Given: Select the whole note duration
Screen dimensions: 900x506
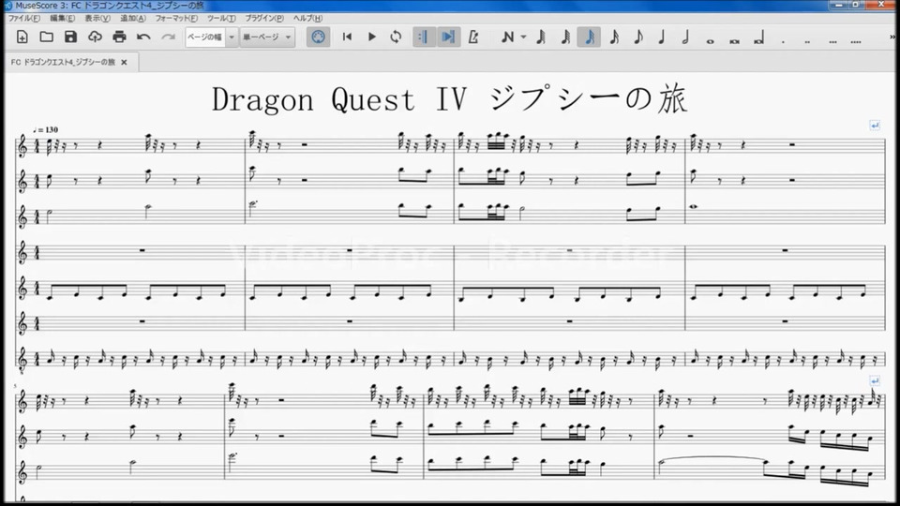Looking at the screenshot, I should click(x=711, y=37).
